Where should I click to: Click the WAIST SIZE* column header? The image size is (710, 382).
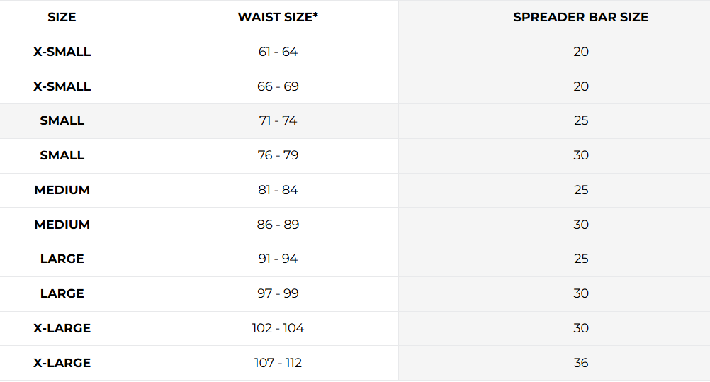(x=278, y=17)
